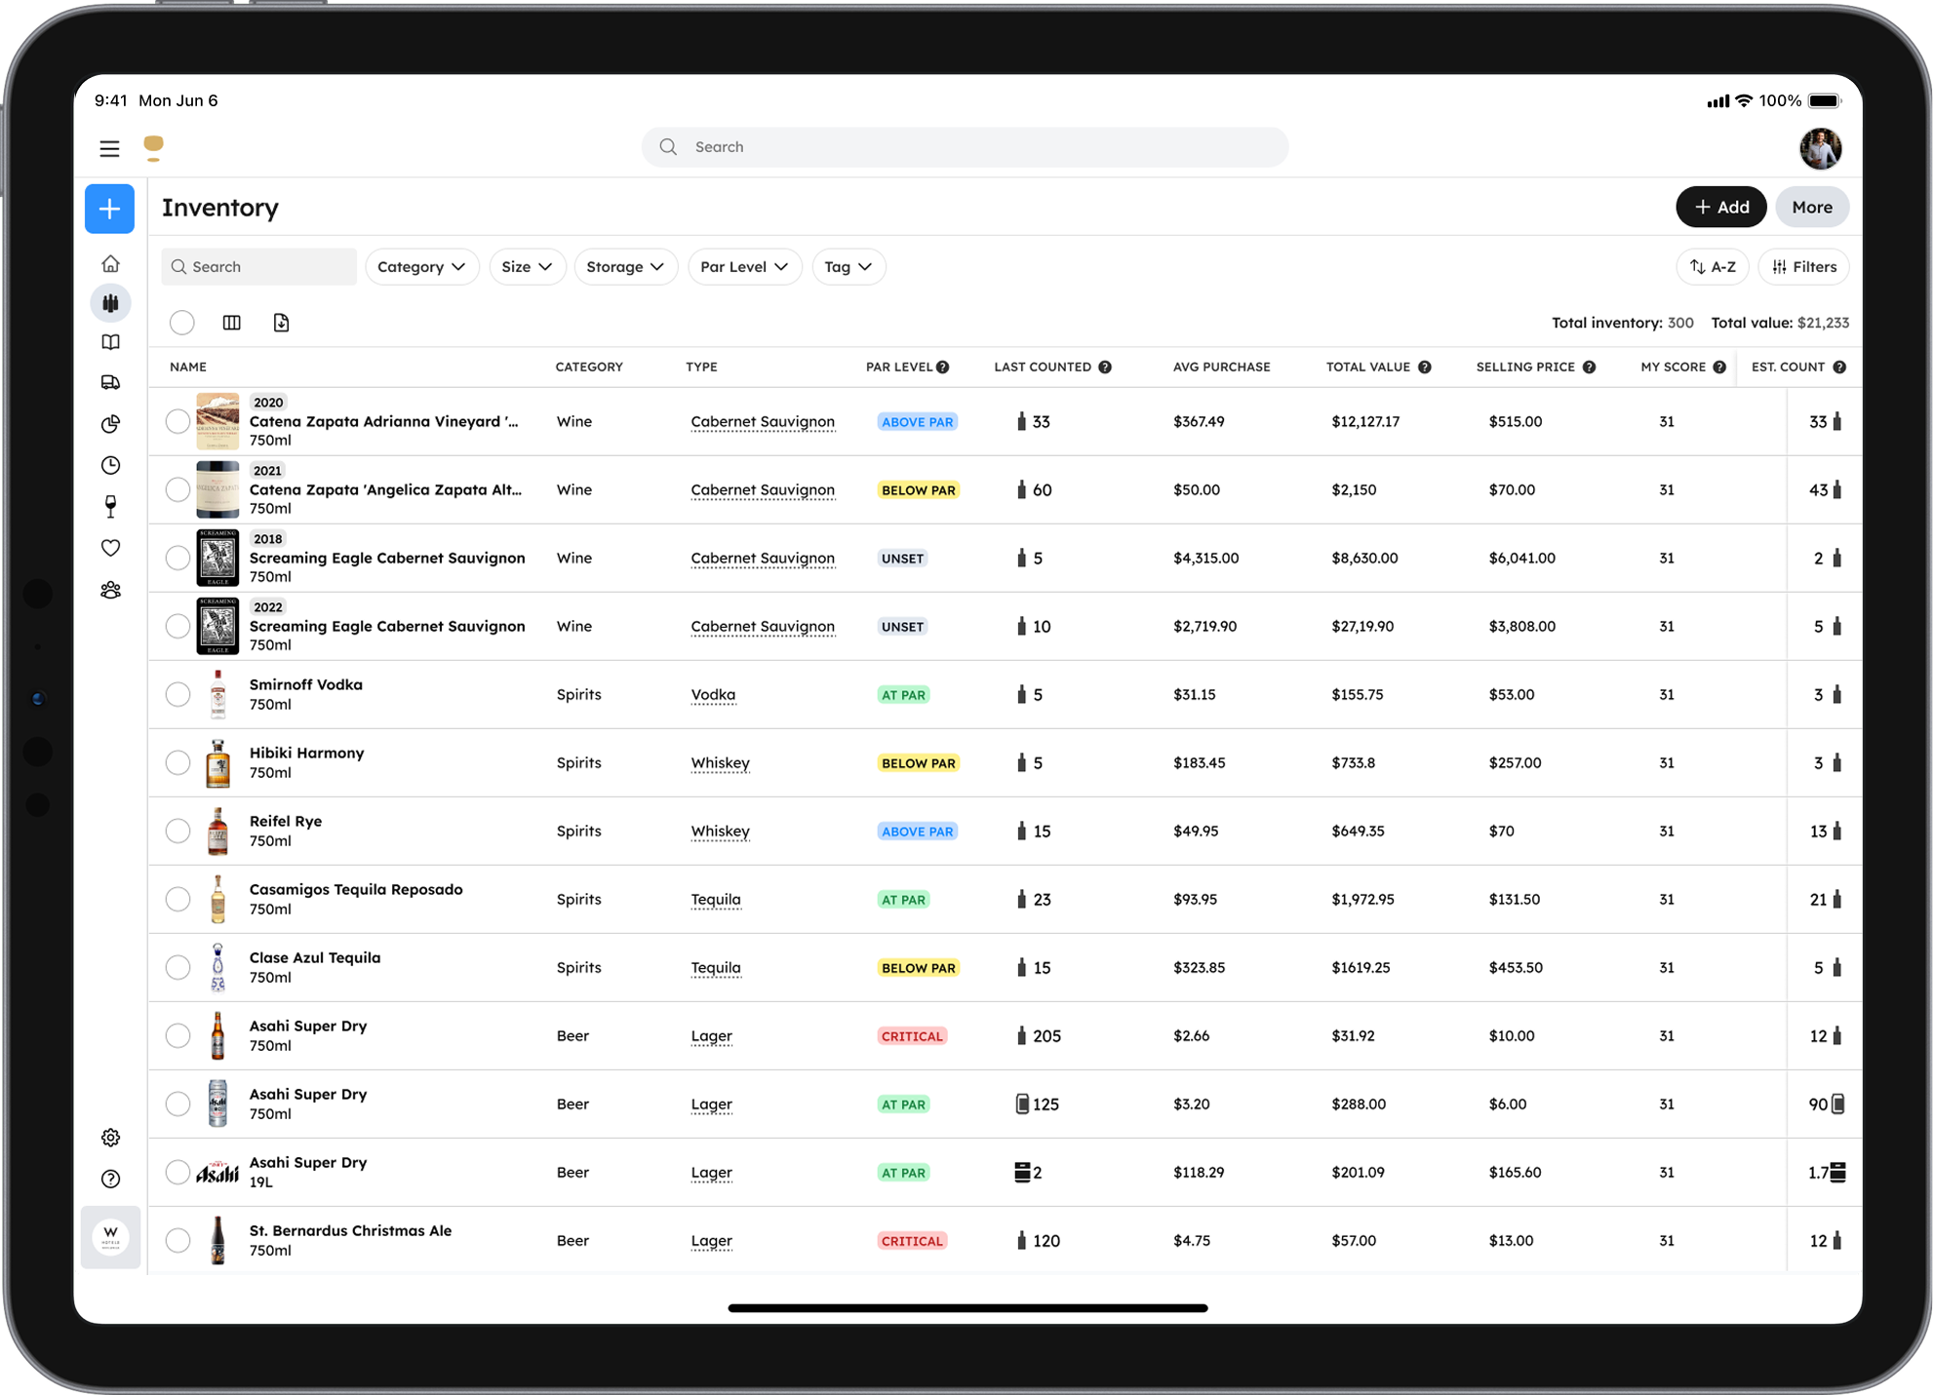Click My Score help info icon
Image resolution: width=1933 pixels, height=1395 pixels.
1719,368
